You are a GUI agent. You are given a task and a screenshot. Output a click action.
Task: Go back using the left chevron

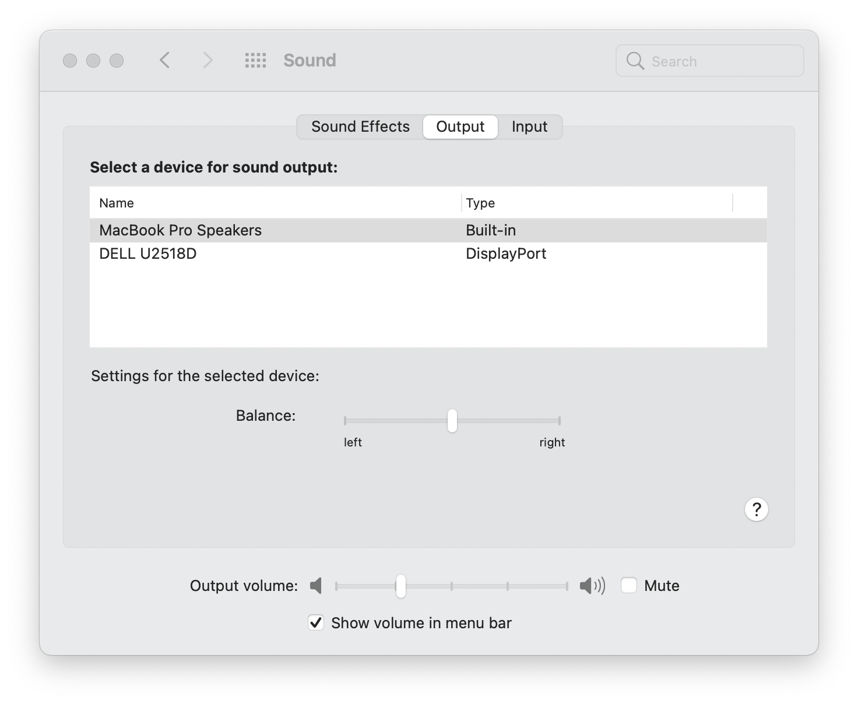(x=165, y=60)
